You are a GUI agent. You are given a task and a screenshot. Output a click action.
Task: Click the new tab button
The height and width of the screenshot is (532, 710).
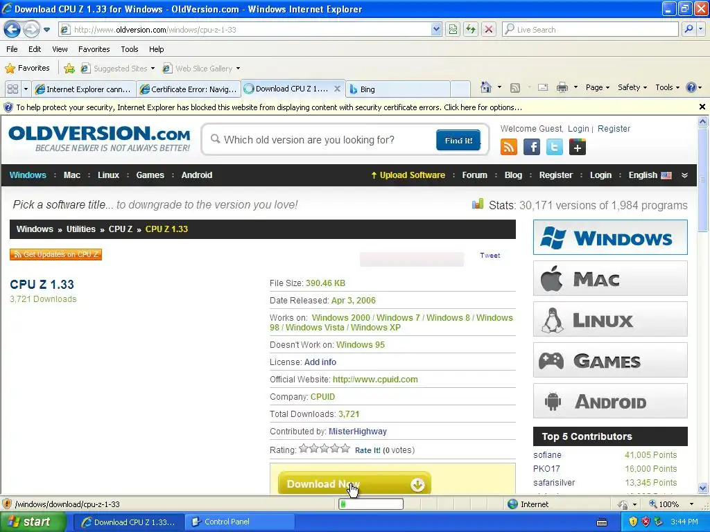click(x=460, y=89)
